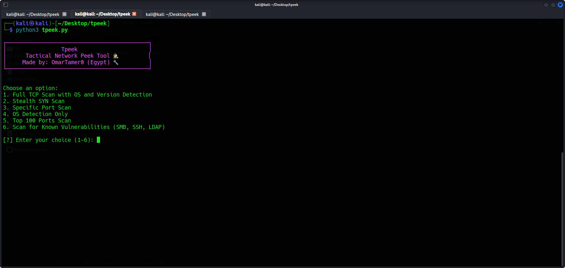Click the 'Stealth SYN Scan' option text
This screenshot has height=268, width=565.
coord(38,101)
